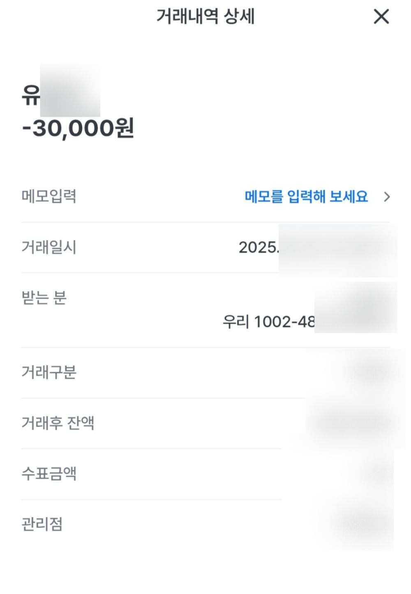Viewport: 411px width, 594px height.
Task: Close the 거래내역 상세 screen
Action: (x=381, y=17)
